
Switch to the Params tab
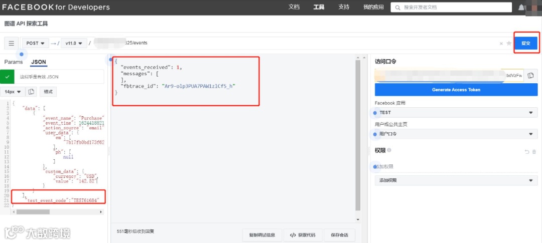(x=14, y=62)
